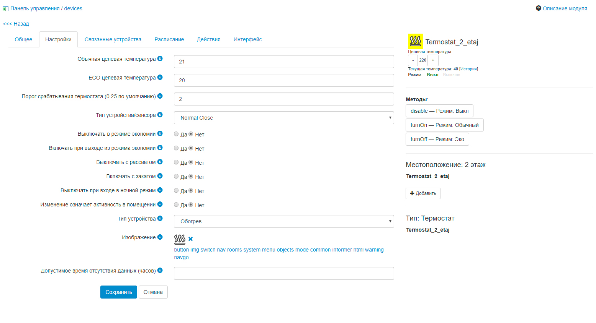Screen dimensions: 596x323
Task: Click info icon beside Допустимое время отсутствия данных
Action: (x=160, y=270)
